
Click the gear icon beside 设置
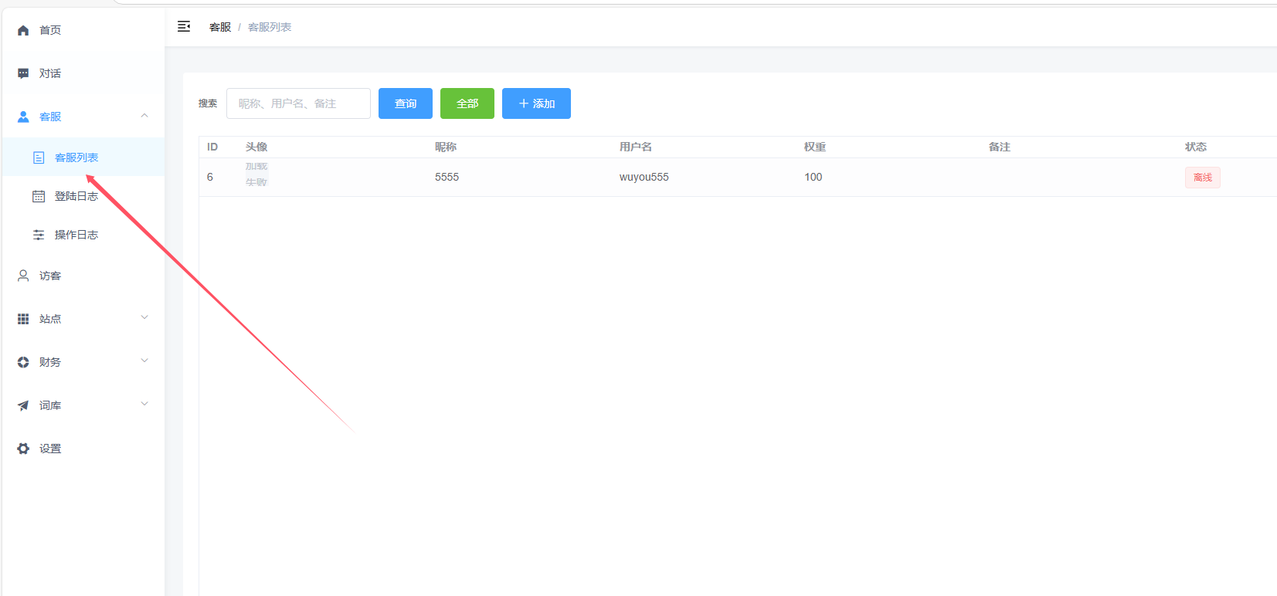click(x=23, y=449)
